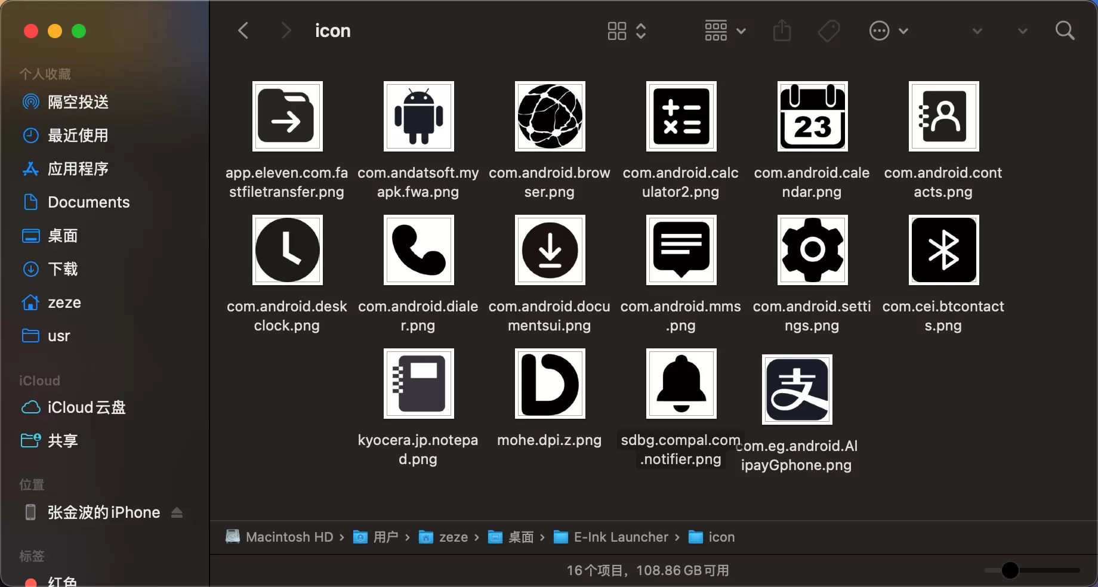This screenshot has width=1098, height=587.
Task: Select the com.android.calculator2.png icon
Action: click(681, 116)
